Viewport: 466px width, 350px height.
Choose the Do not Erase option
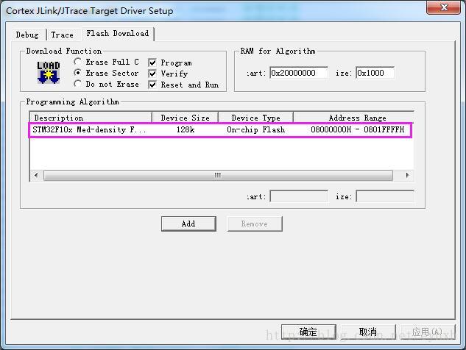[77, 84]
